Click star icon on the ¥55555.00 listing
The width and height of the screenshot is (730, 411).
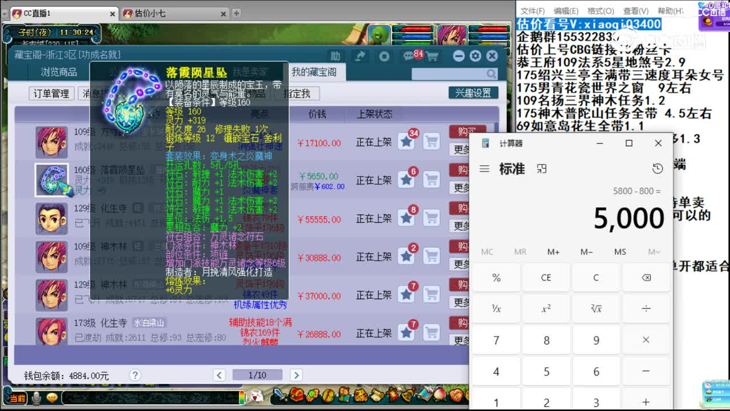coord(406,218)
